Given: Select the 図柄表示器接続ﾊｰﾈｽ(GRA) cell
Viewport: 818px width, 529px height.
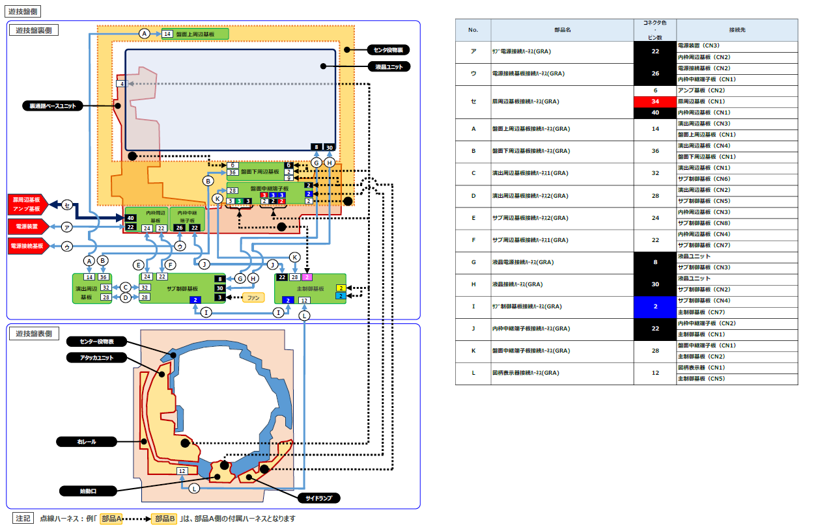Looking at the screenshot, I should [563, 373].
